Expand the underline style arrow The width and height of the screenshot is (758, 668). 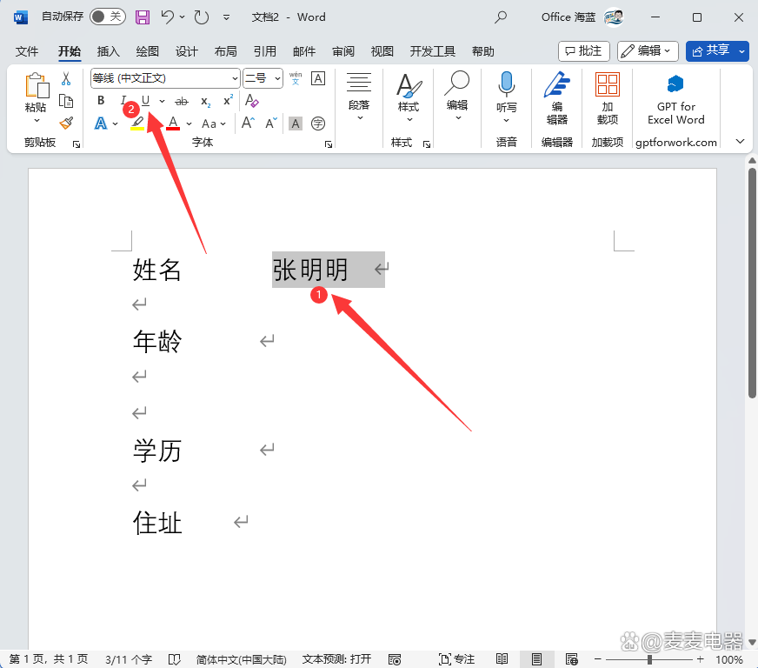click(162, 101)
